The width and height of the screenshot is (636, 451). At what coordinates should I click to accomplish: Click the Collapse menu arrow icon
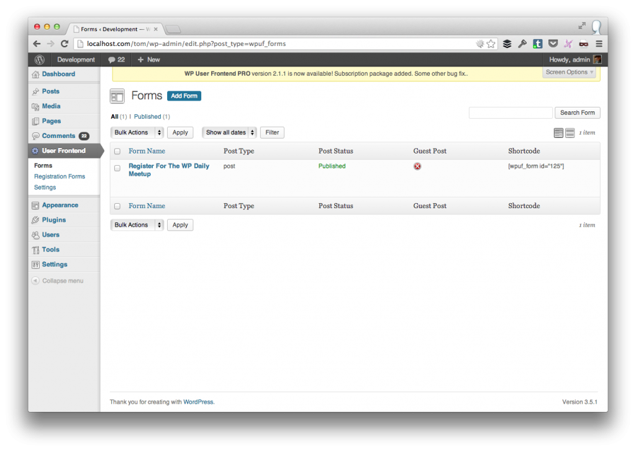(x=35, y=281)
